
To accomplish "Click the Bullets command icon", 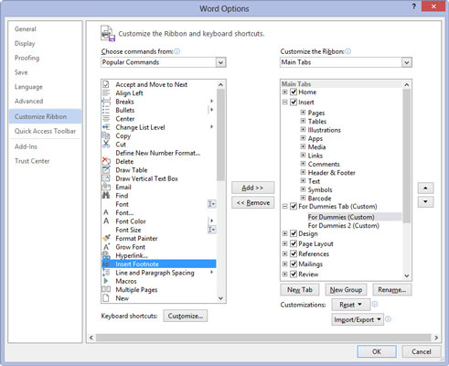I will (x=106, y=110).
